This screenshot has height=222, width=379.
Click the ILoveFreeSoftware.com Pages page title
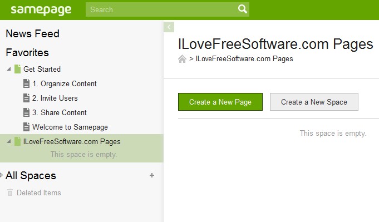(275, 44)
